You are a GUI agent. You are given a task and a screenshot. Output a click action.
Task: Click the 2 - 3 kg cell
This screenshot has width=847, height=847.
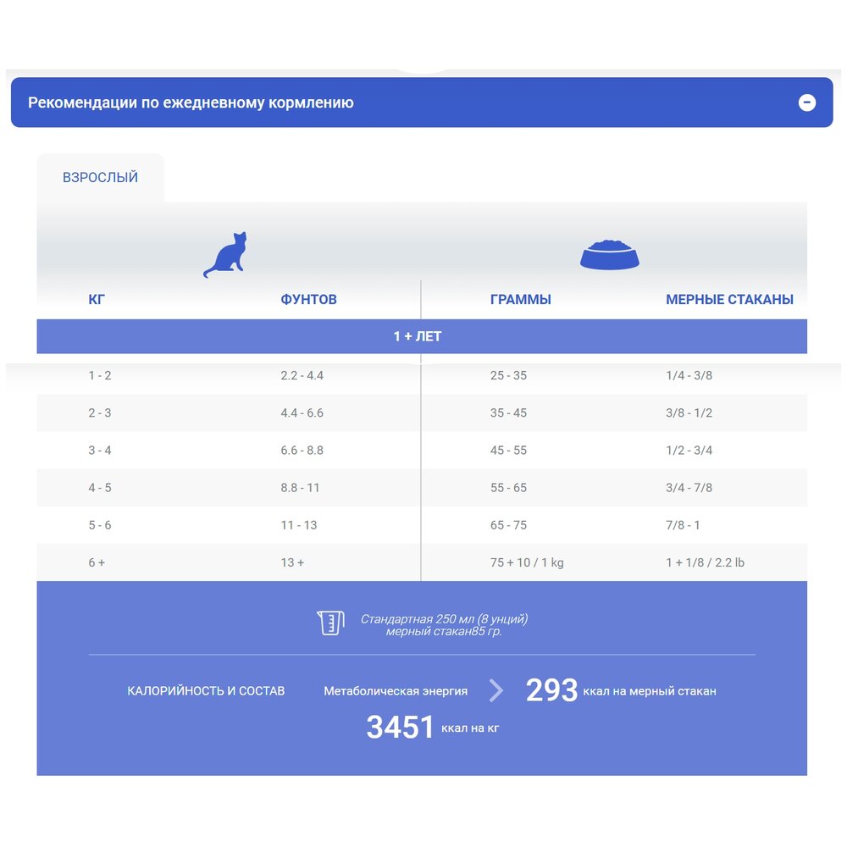coord(100,412)
